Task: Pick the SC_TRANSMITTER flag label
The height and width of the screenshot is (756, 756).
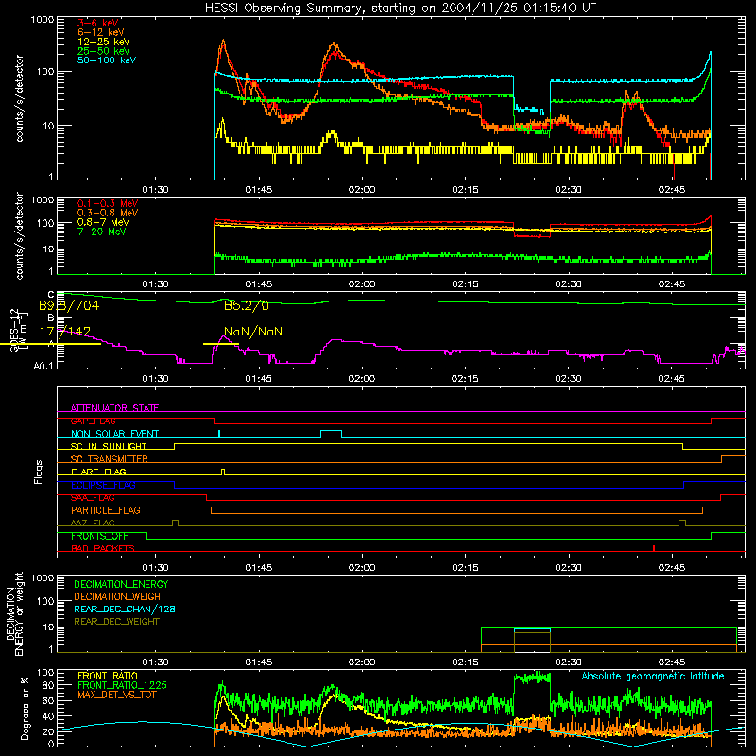Action: (x=110, y=459)
